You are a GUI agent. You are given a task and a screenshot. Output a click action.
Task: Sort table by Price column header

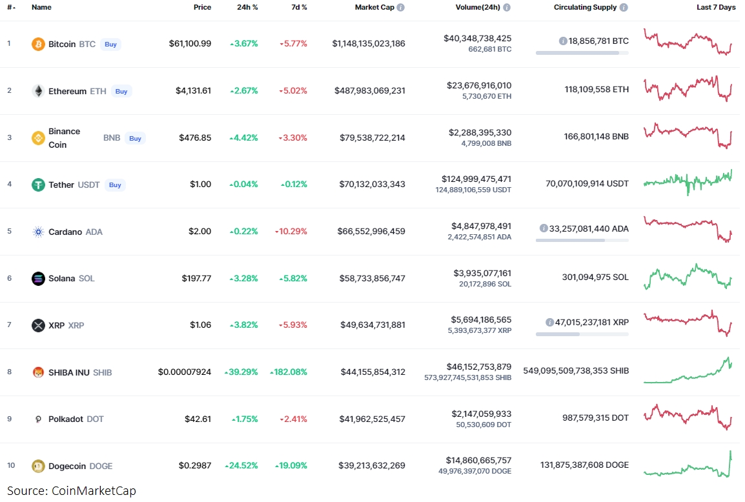[x=203, y=8]
